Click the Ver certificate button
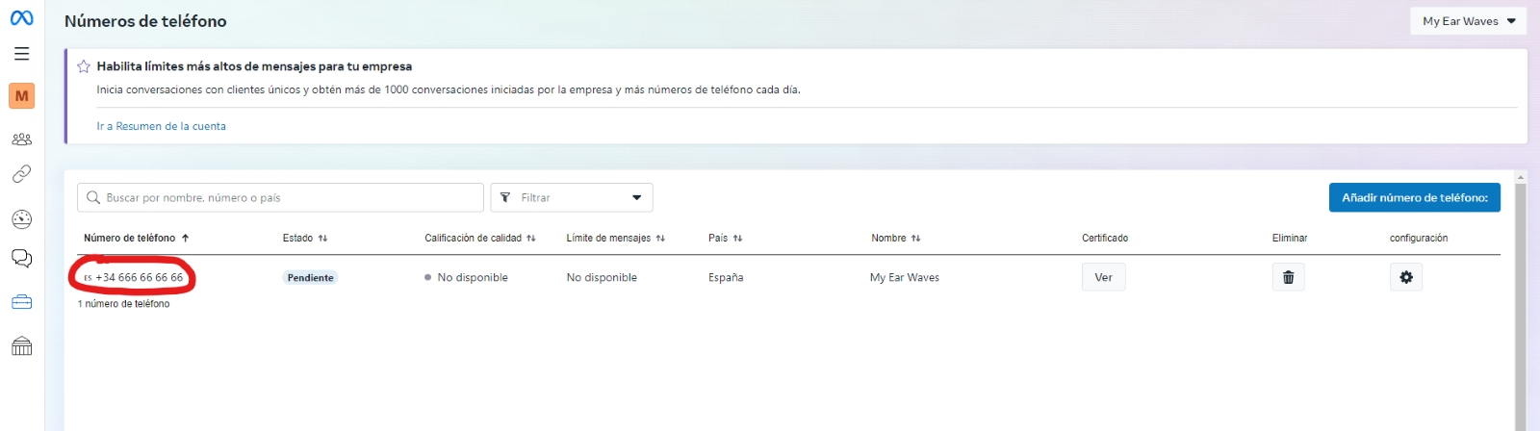Screen dimensions: 1540x431 pos(1103,277)
